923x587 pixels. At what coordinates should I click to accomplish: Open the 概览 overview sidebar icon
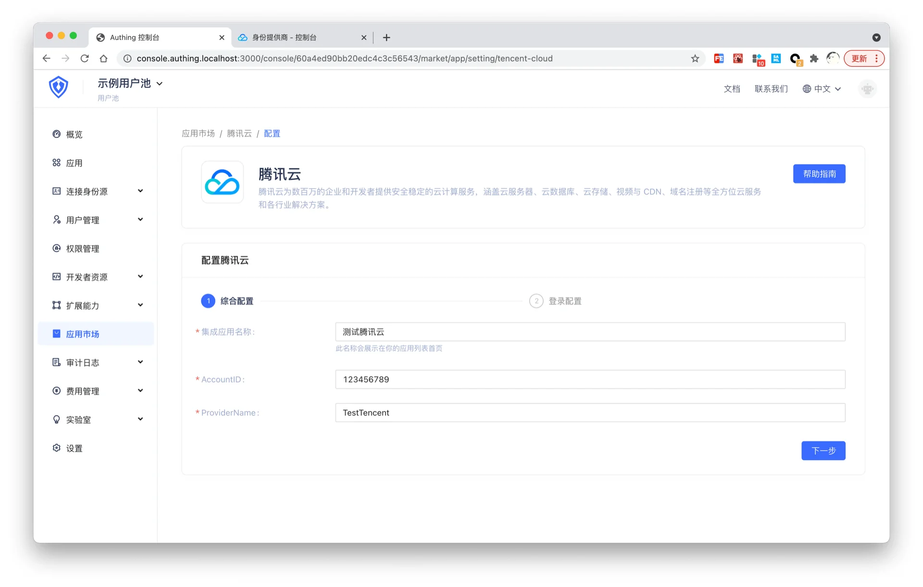coord(56,134)
